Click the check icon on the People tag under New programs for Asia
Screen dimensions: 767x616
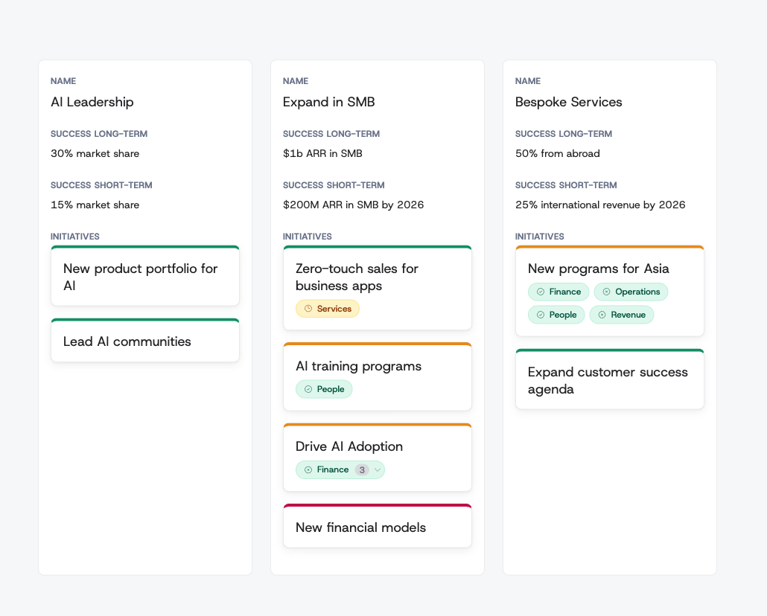click(x=541, y=315)
